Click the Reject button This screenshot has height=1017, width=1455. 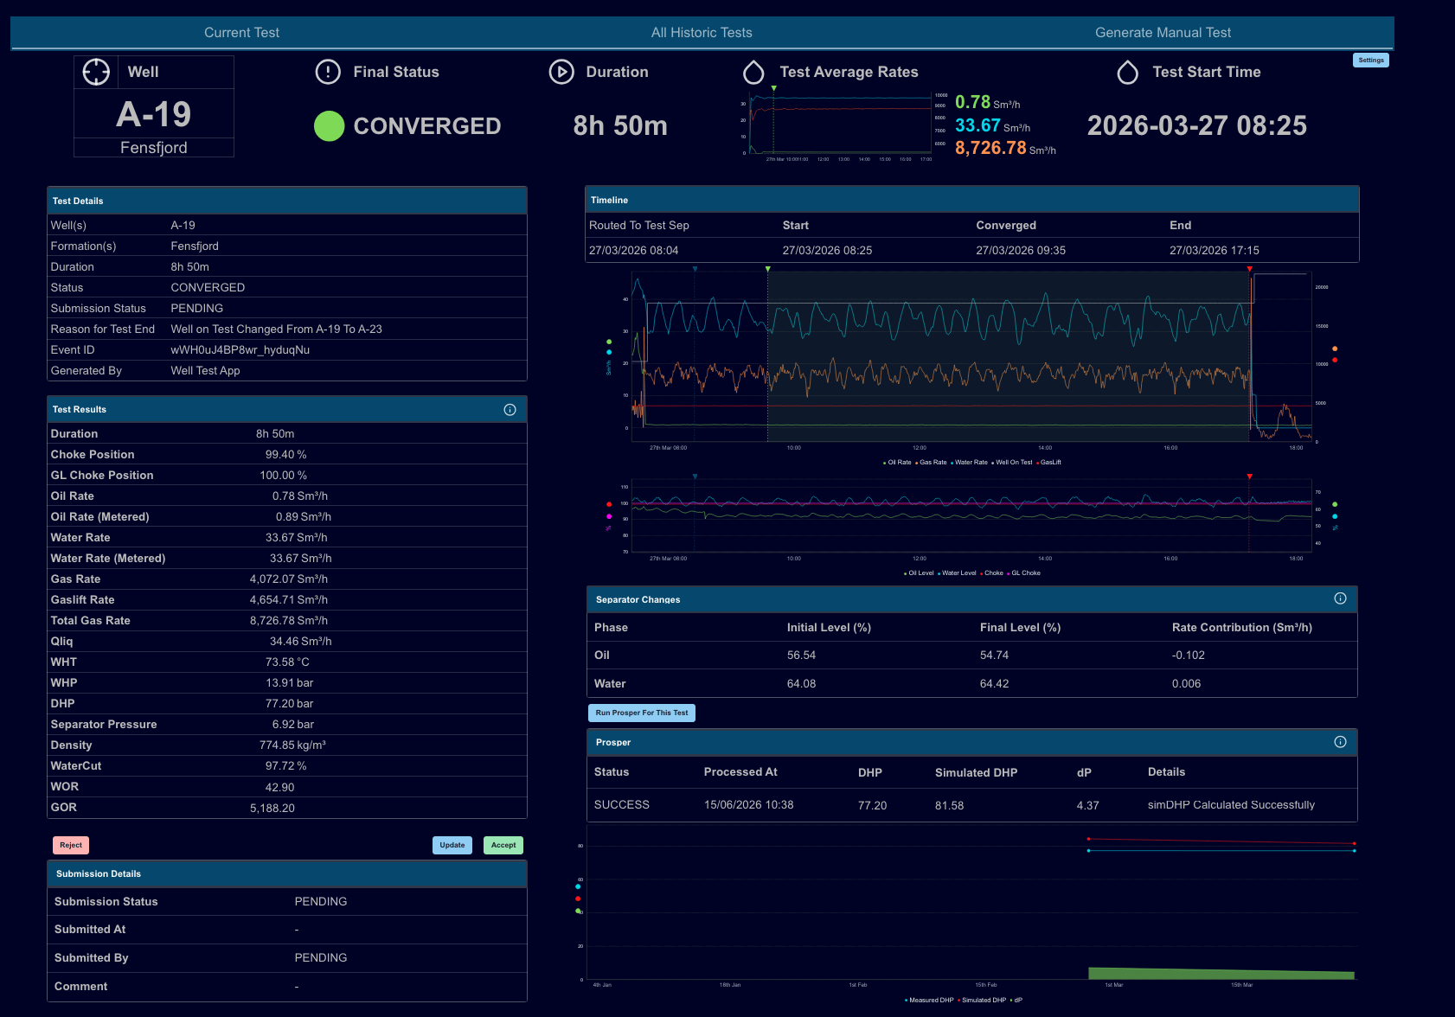[x=71, y=846]
